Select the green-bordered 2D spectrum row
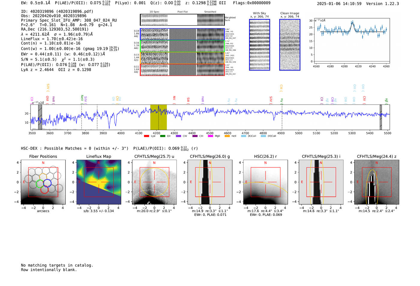Screen dimensions: 420x286 [182, 46]
